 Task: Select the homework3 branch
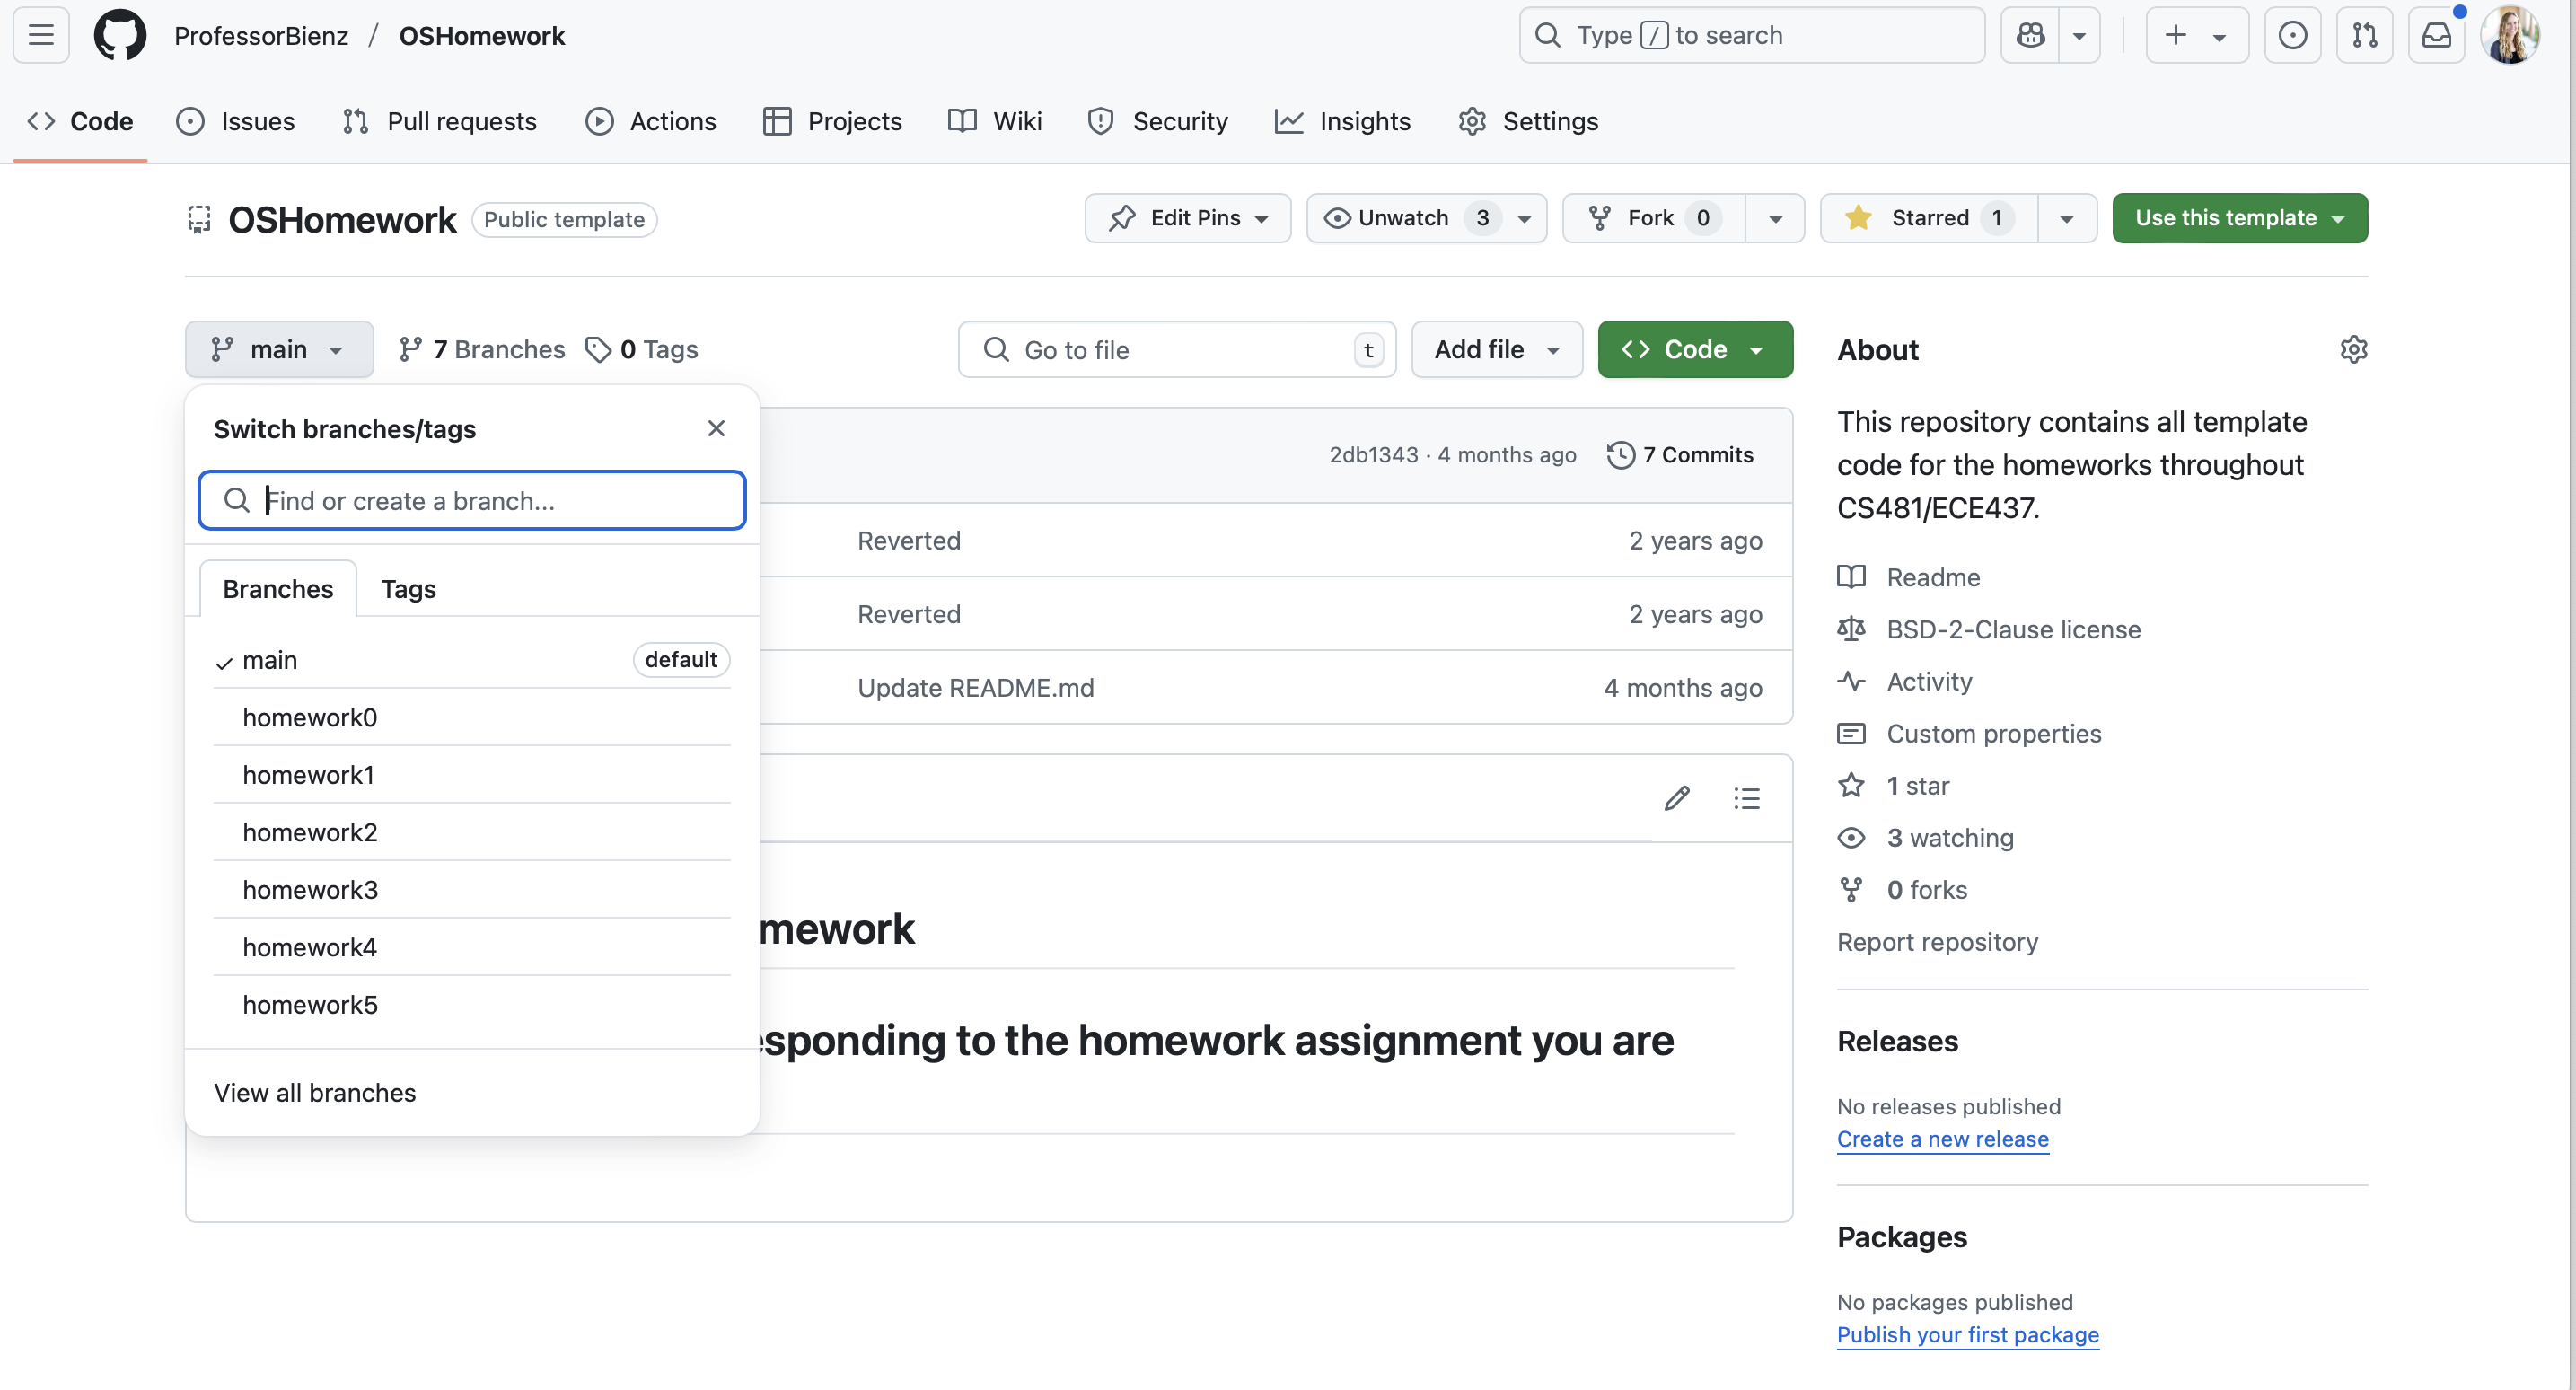[x=310, y=889]
